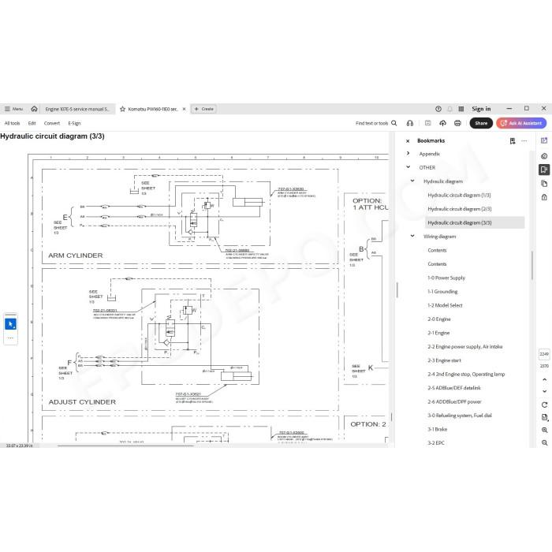Open the Edit menu

pyautogui.click(x=32, y=123)
